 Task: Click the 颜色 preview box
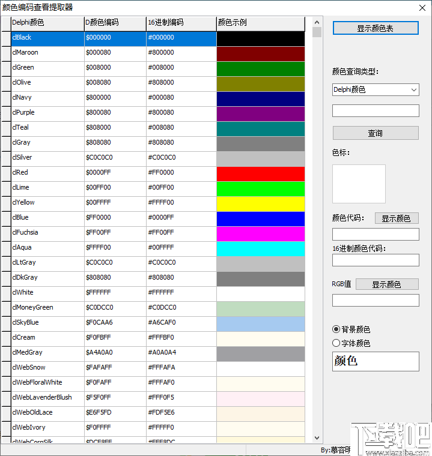376,361
